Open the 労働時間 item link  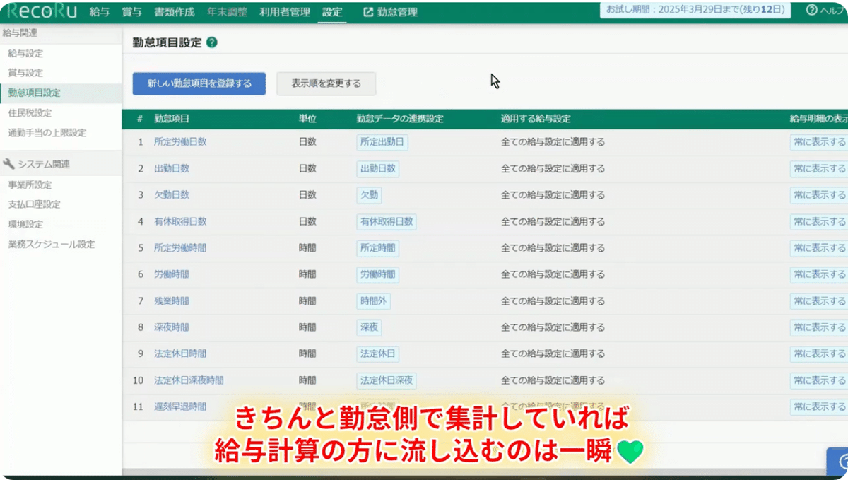pos(172,274)
